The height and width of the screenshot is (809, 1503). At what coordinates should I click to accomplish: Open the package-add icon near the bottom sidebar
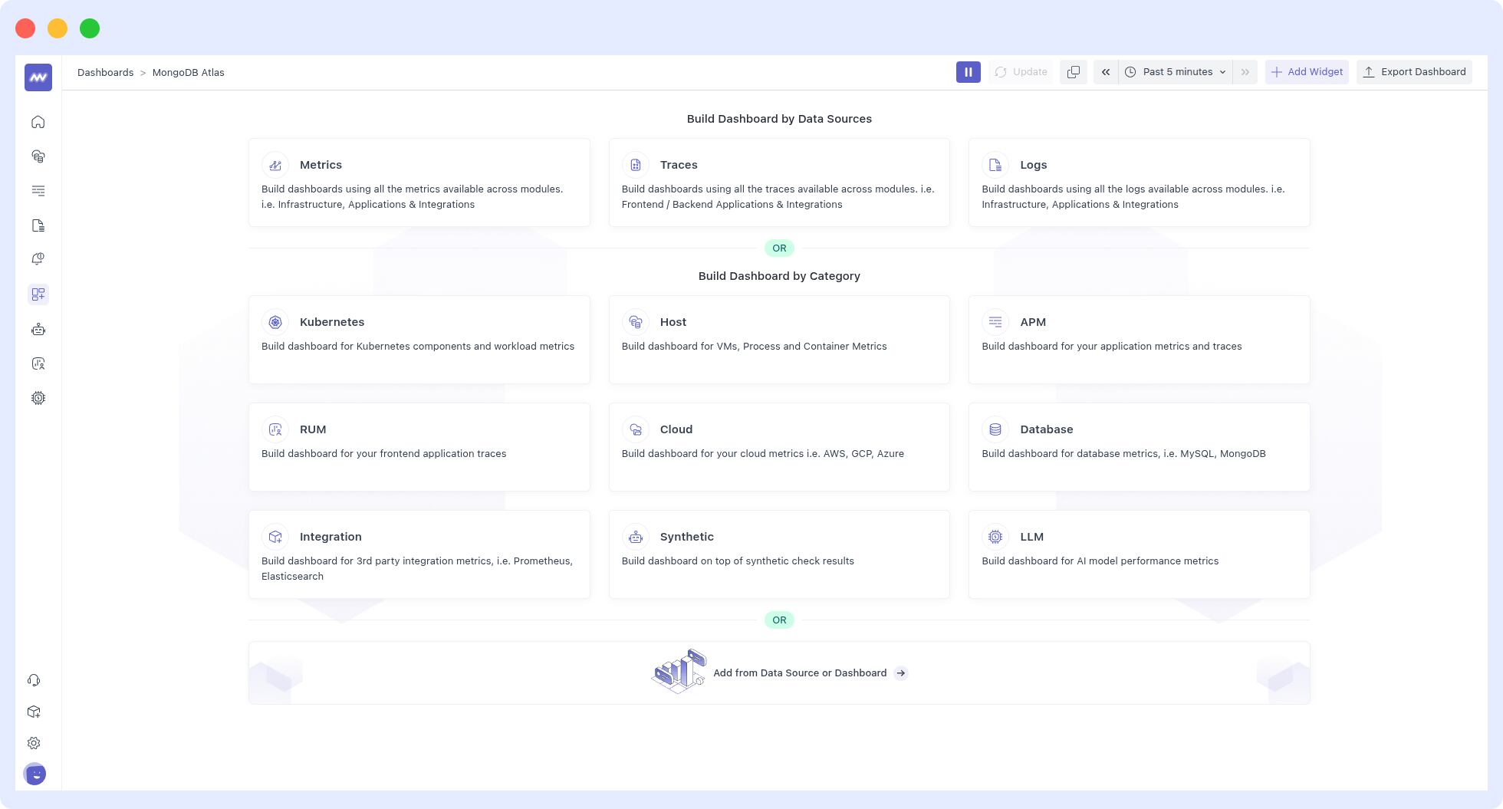[x=34, y=712]
